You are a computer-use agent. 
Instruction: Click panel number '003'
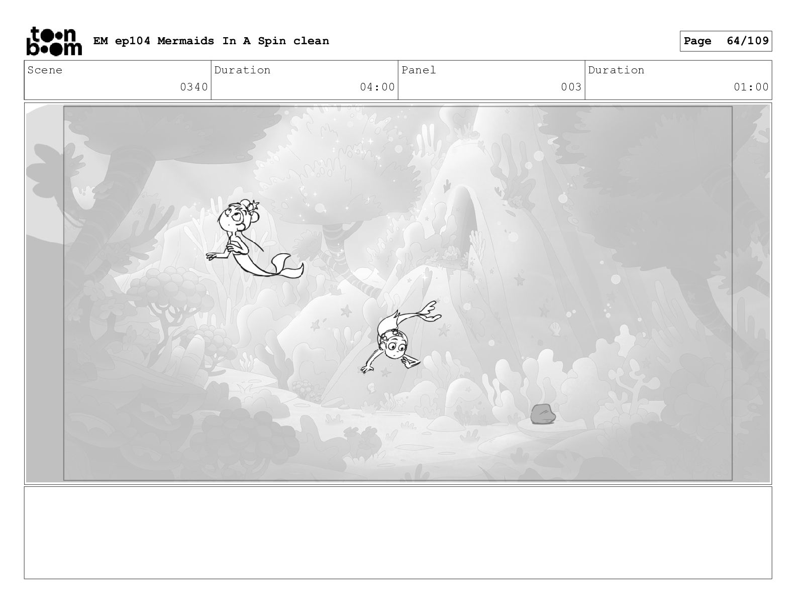(x=571, y=87)
